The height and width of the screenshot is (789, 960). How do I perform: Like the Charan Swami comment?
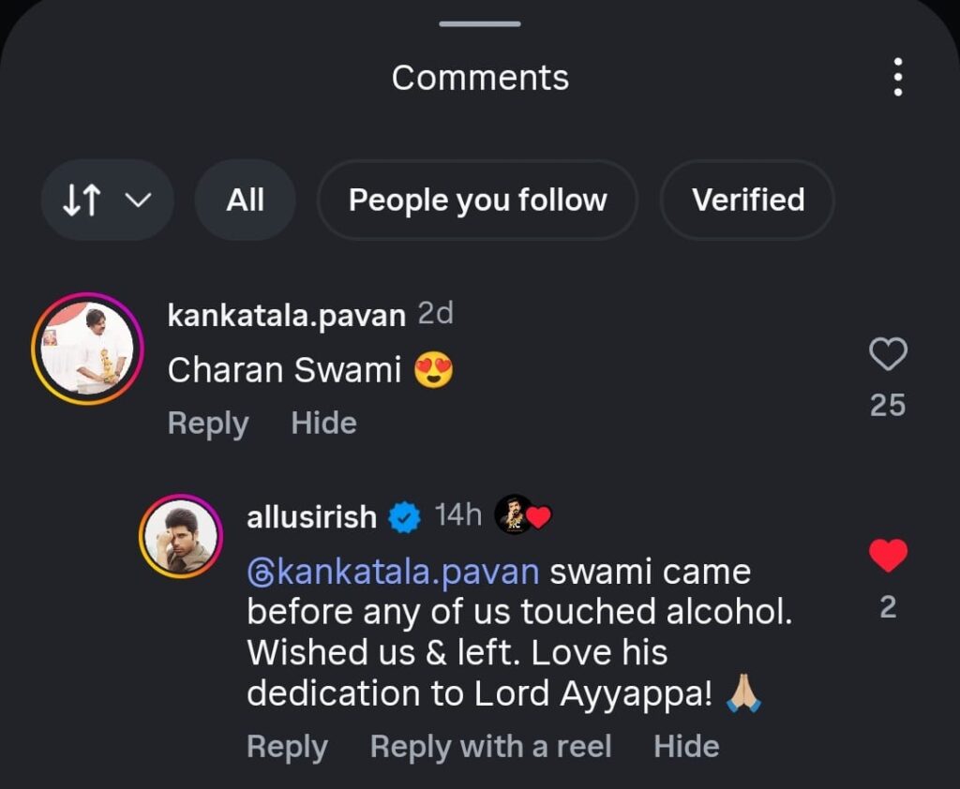click(x=888, y=355)
